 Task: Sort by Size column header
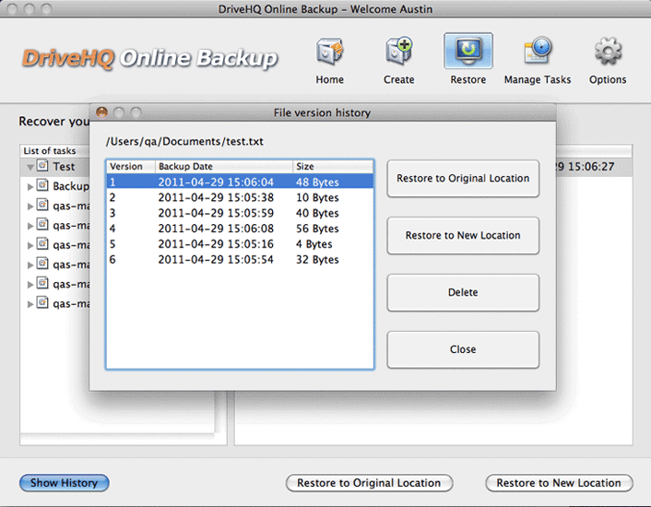(332, 167)
